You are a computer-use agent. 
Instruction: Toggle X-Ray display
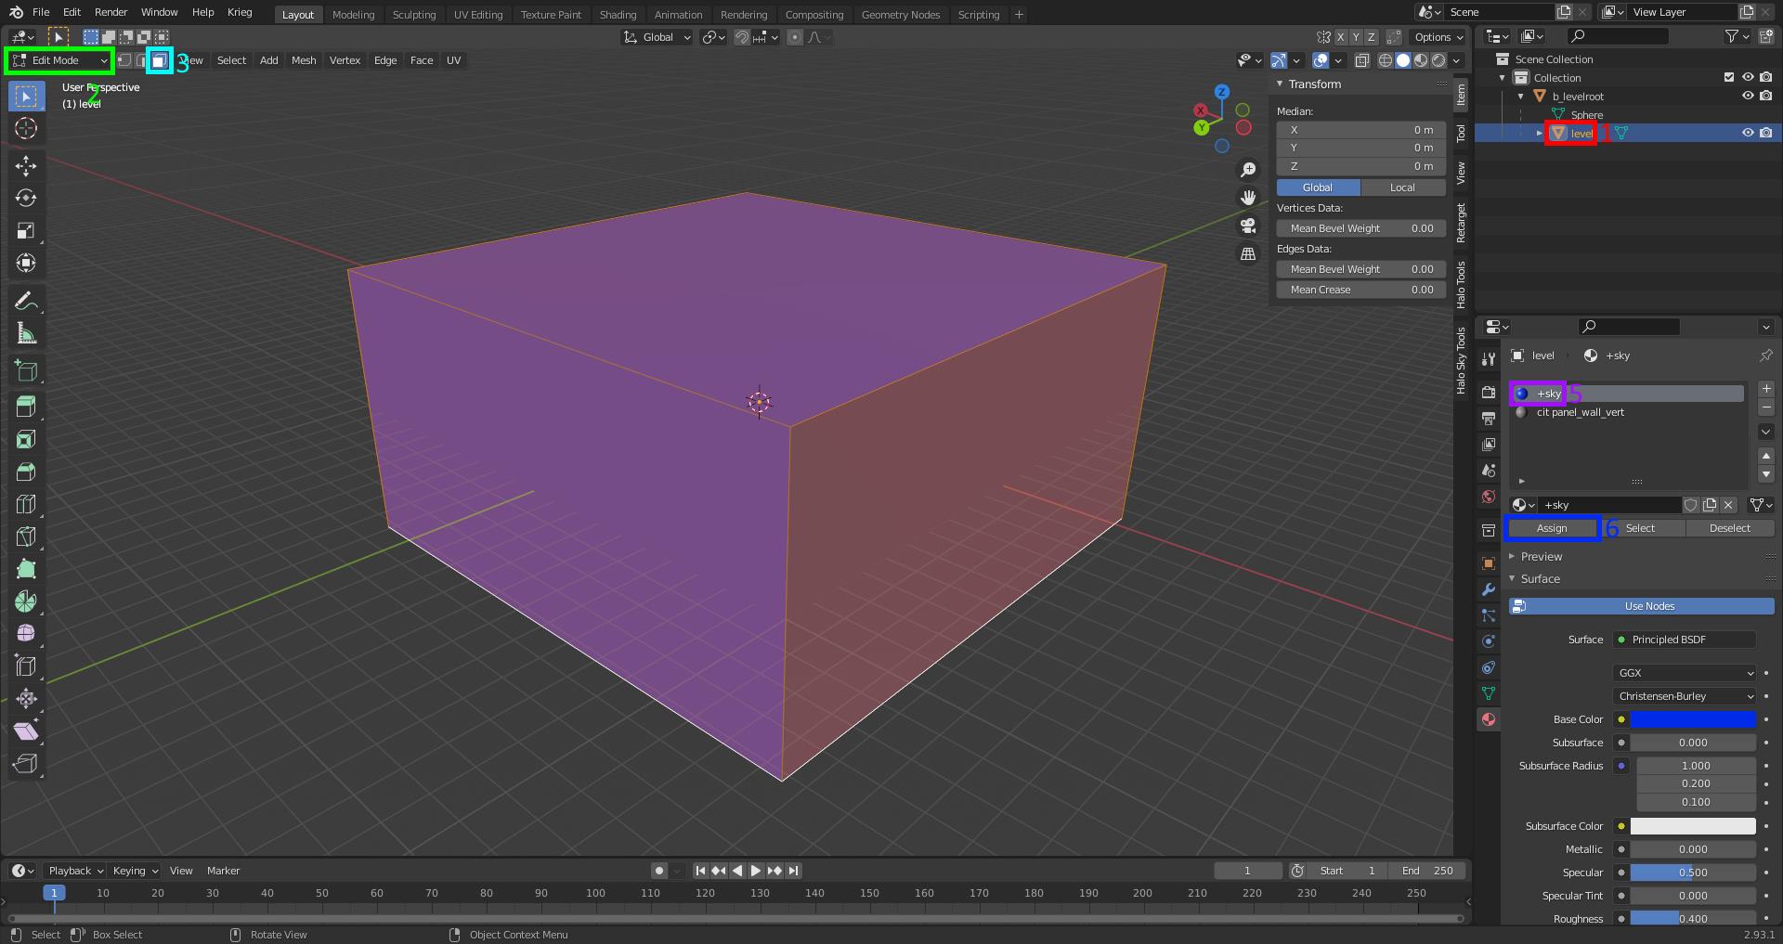[x=1361, y=60]
